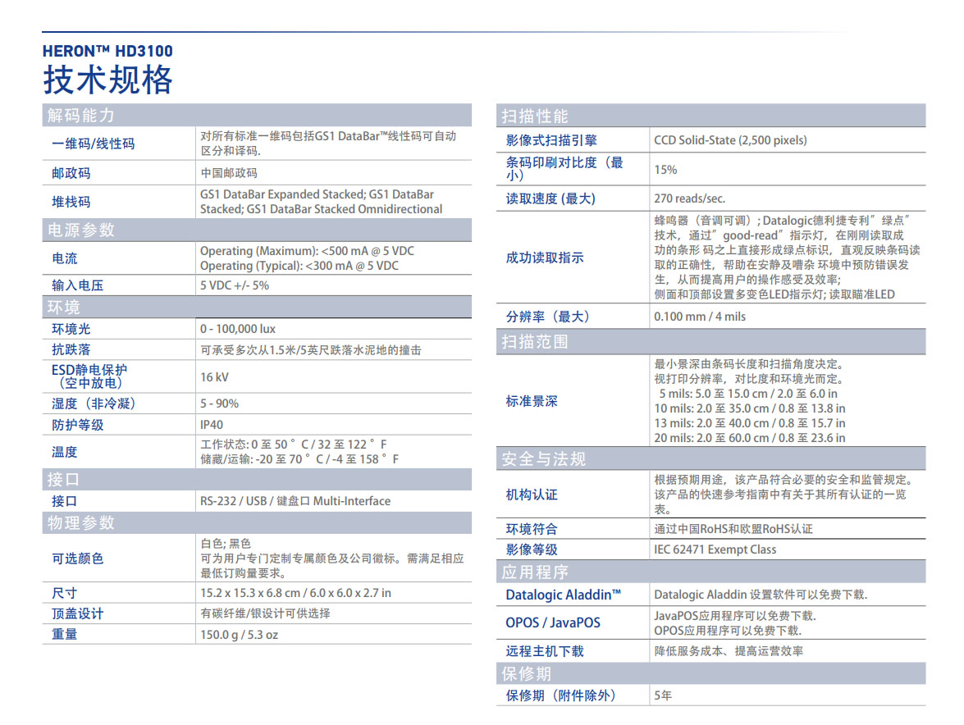This screenshot has width=964, height=725.
Task: Click the 扫描范围 section header
Action: click(x=535, y=341)
